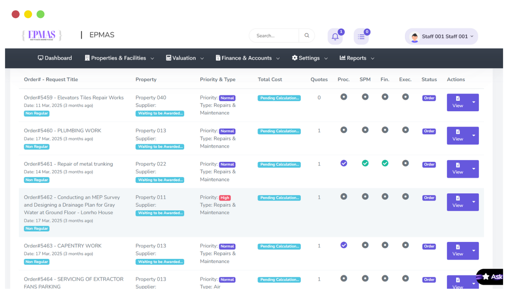Viewport: 508px width, 293px height.
Task: Open the Staff 001 Staff 001 user menu
Action: pyautogui.click(x=442, y=36)
